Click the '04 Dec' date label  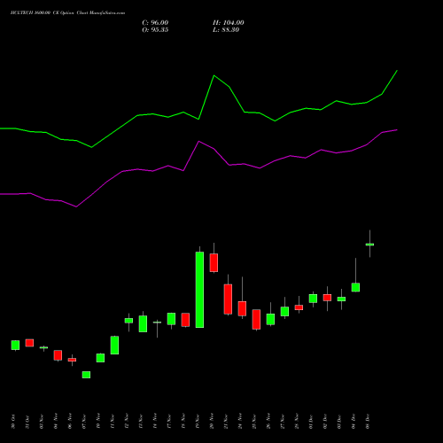(x=354, y=422)
